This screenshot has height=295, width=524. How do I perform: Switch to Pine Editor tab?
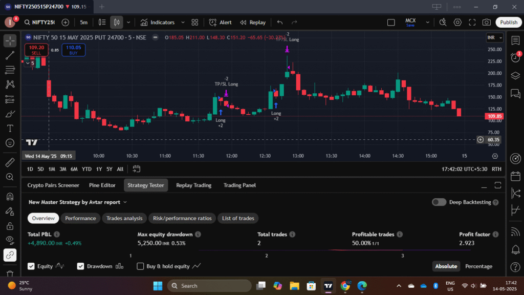(x=102, y=185)
